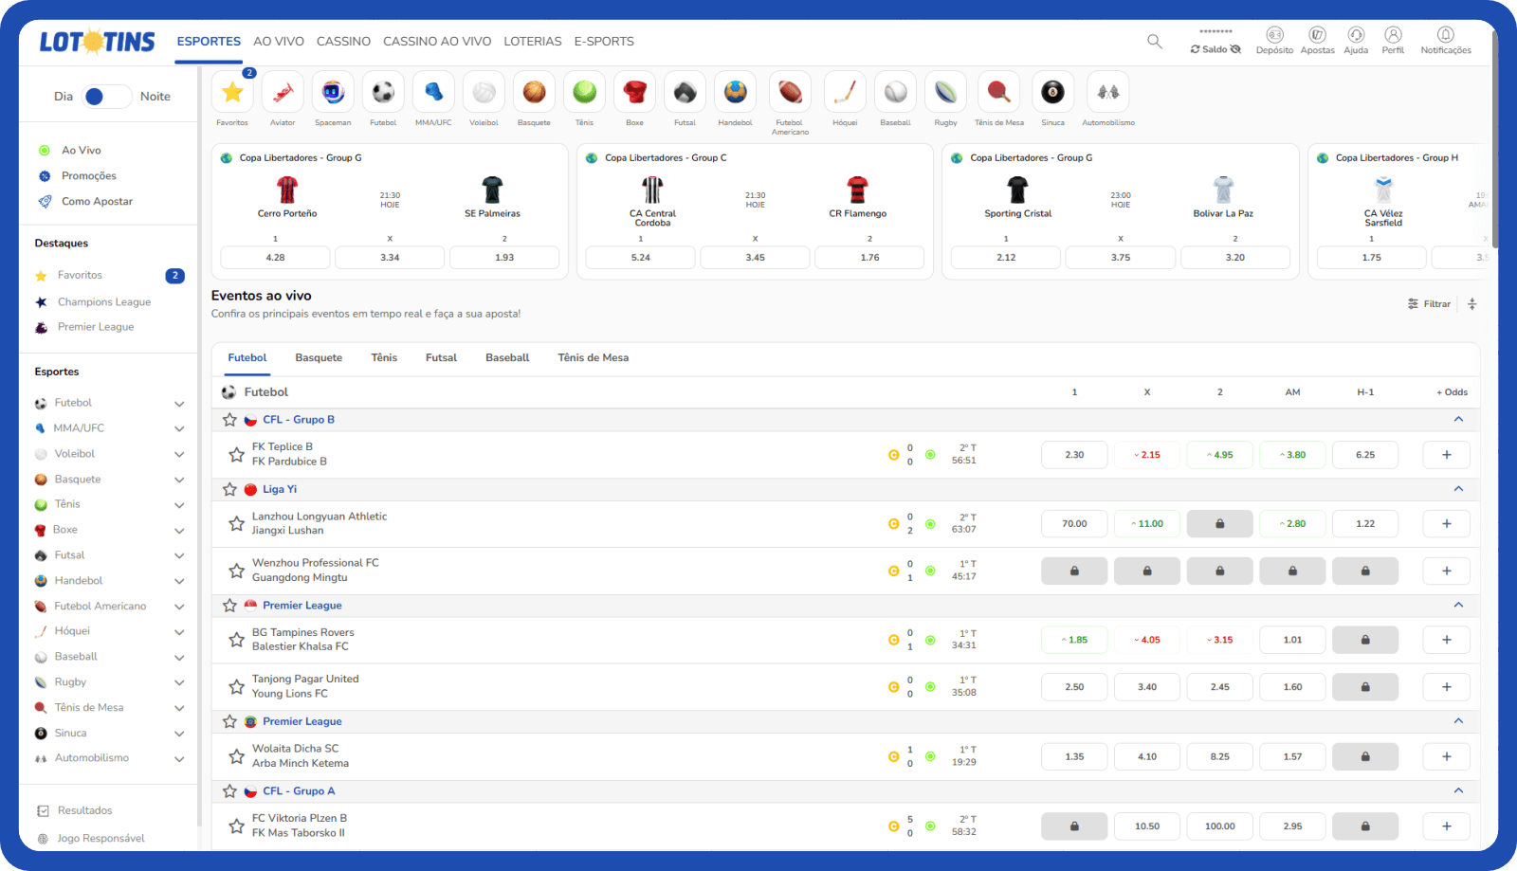
Task: Open the Spaceman game icon
Action: (x=333, y=92)
